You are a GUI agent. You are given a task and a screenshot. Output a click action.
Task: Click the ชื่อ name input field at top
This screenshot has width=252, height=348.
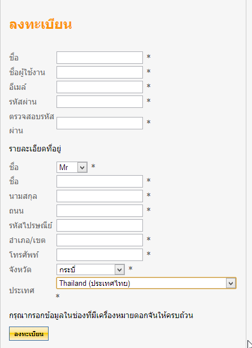[99, 58]
